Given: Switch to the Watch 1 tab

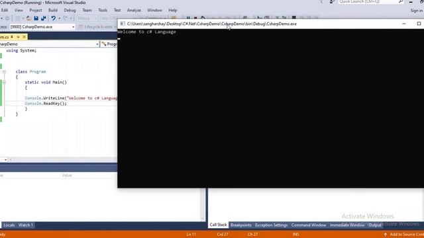Looking at the screenshot, I should pos(25,225).
